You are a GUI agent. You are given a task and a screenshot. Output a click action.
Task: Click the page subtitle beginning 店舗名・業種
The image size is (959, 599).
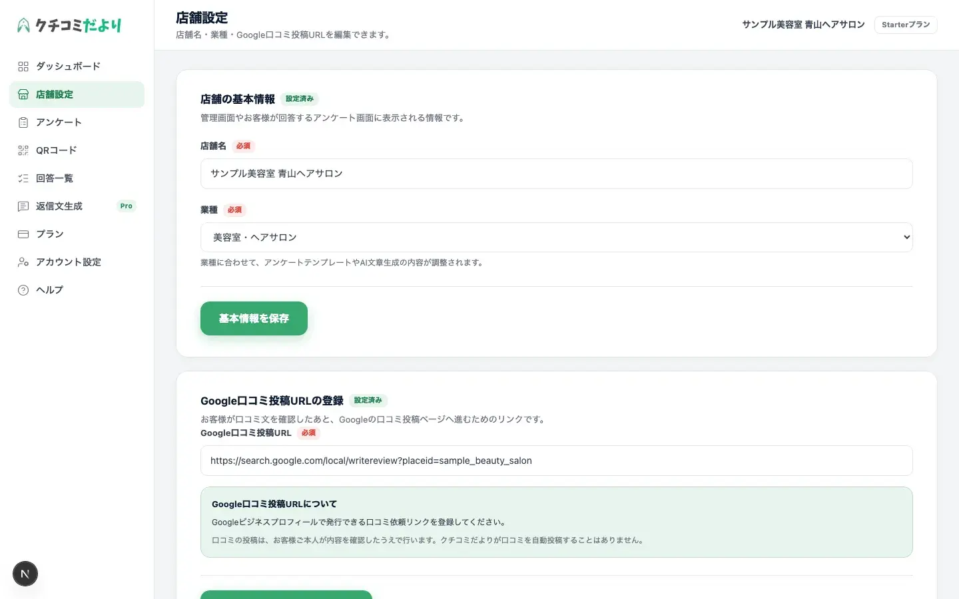[x=284, y=35]
